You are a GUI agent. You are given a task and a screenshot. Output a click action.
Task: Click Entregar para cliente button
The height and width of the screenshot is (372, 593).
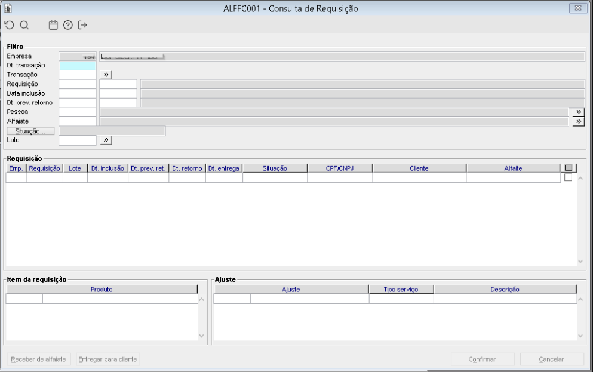tap(107, 359)
